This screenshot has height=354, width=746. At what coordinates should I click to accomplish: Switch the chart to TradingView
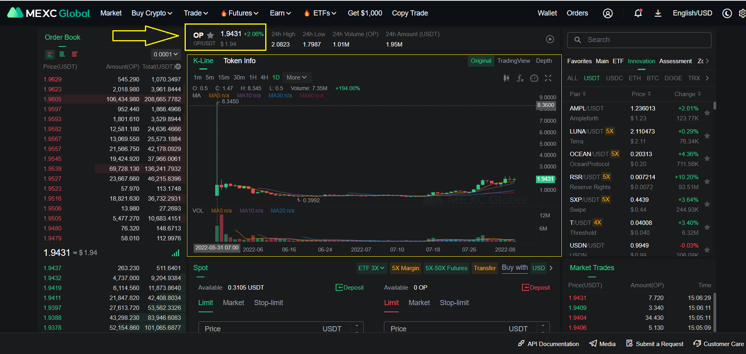point(513,61)
